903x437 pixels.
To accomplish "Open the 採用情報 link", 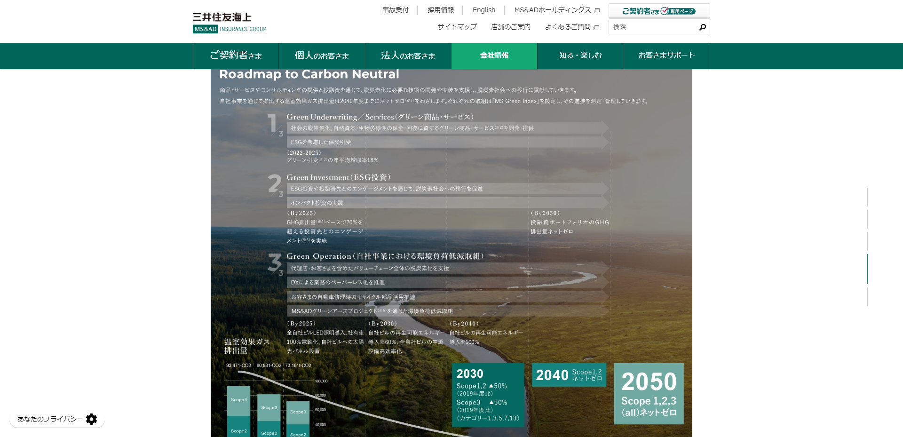I will pyautogui.click(x=441, y=10).
